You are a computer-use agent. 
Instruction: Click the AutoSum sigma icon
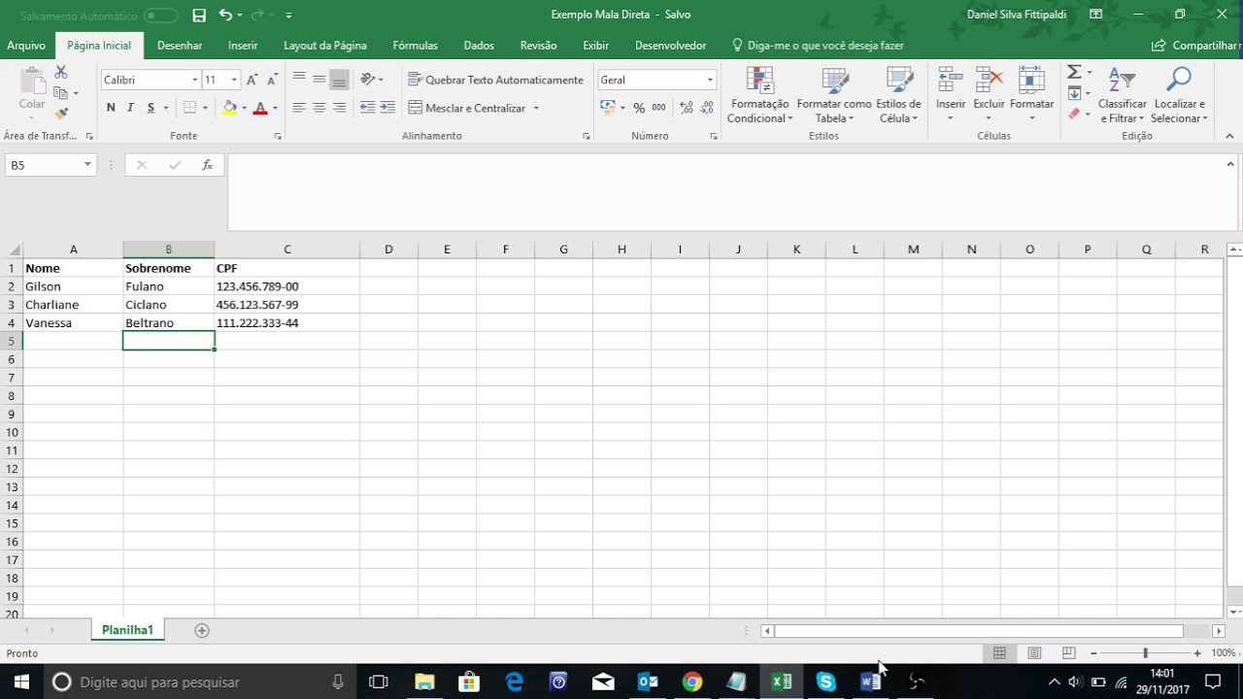coord(1074,73)
